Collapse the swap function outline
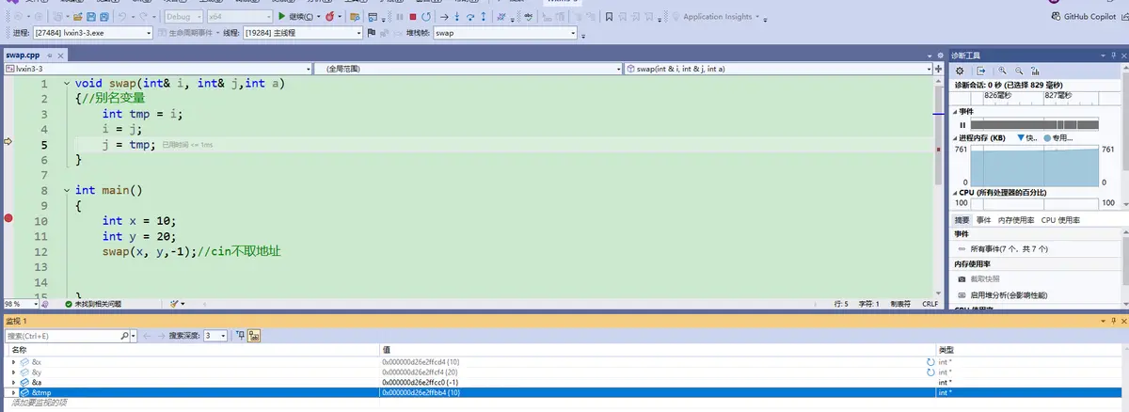The width and height of the screenshot is (1129, 412). click(x=67, y=84)
